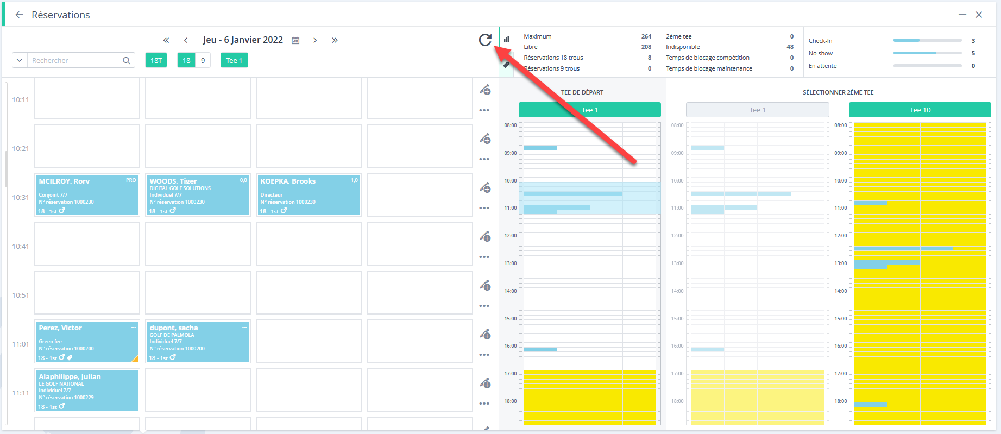
Task: Open dupont, sacha booking card
Action: coord(198,342)
